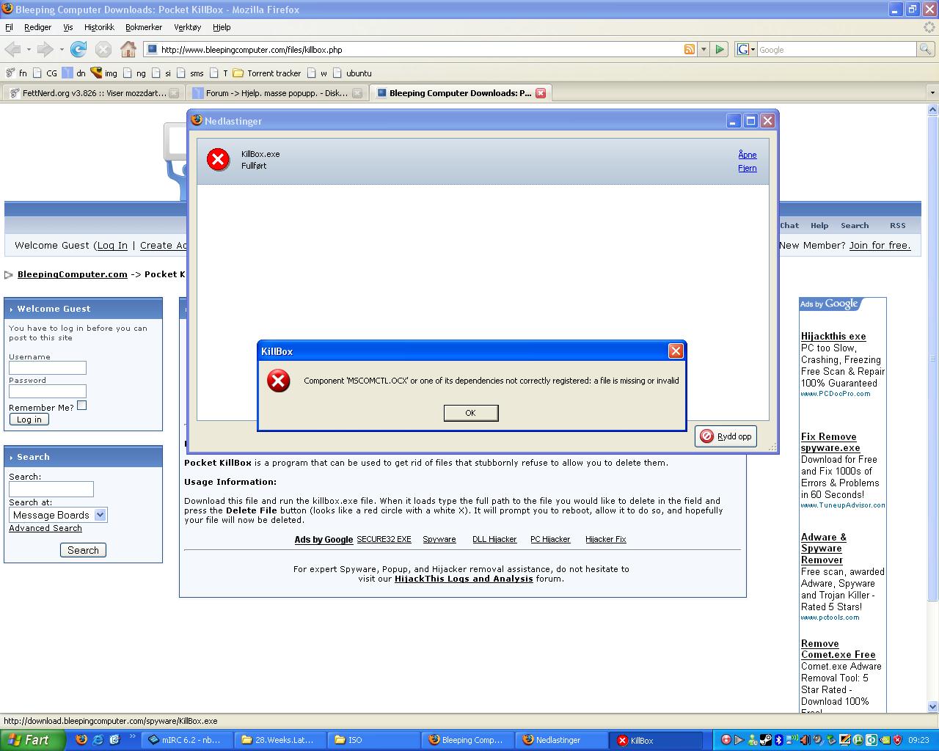The image size is (939, 751).
Task: Open the tab list dropdown arrow
Action: point(932,93)
